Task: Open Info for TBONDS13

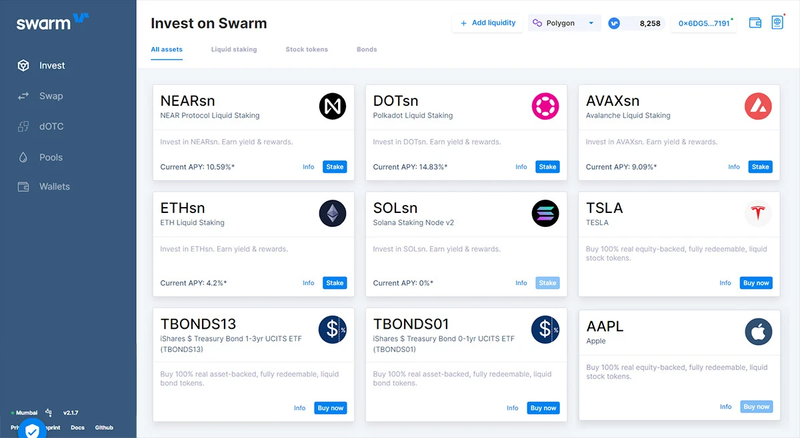Action: pos(300,408)
